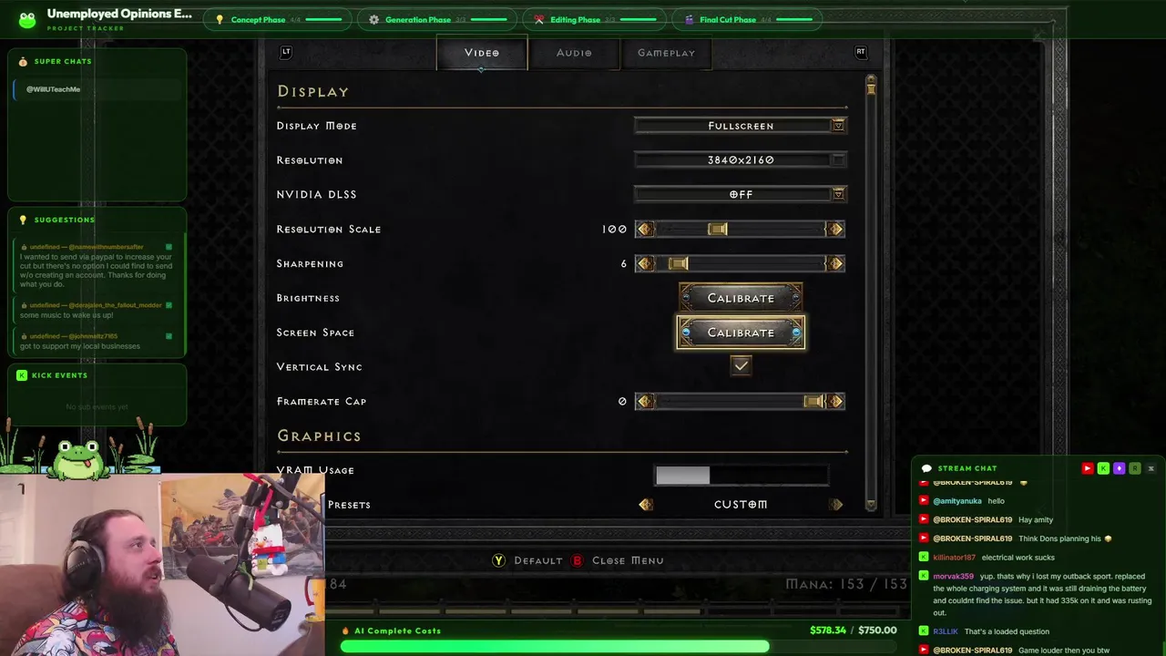The image size is (1166, 656).
Task: Click the Stream Chat speech bubble icon
Action: [926, 468]
